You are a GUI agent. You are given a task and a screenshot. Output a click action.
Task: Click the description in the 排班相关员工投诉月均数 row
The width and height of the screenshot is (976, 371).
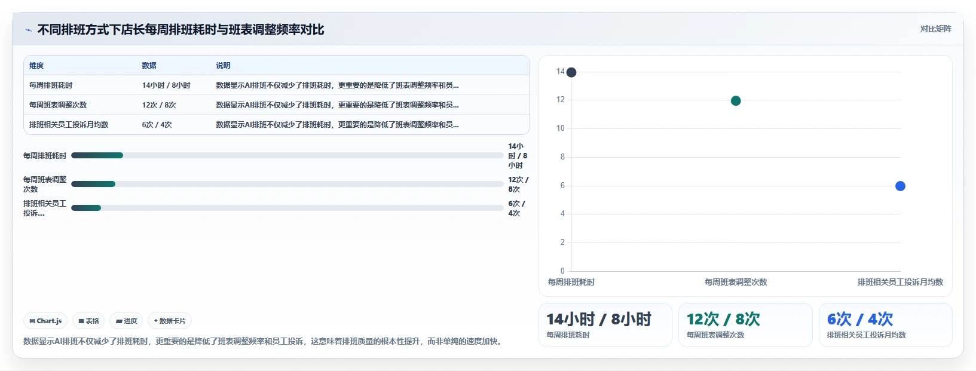(x=337, y=125)
